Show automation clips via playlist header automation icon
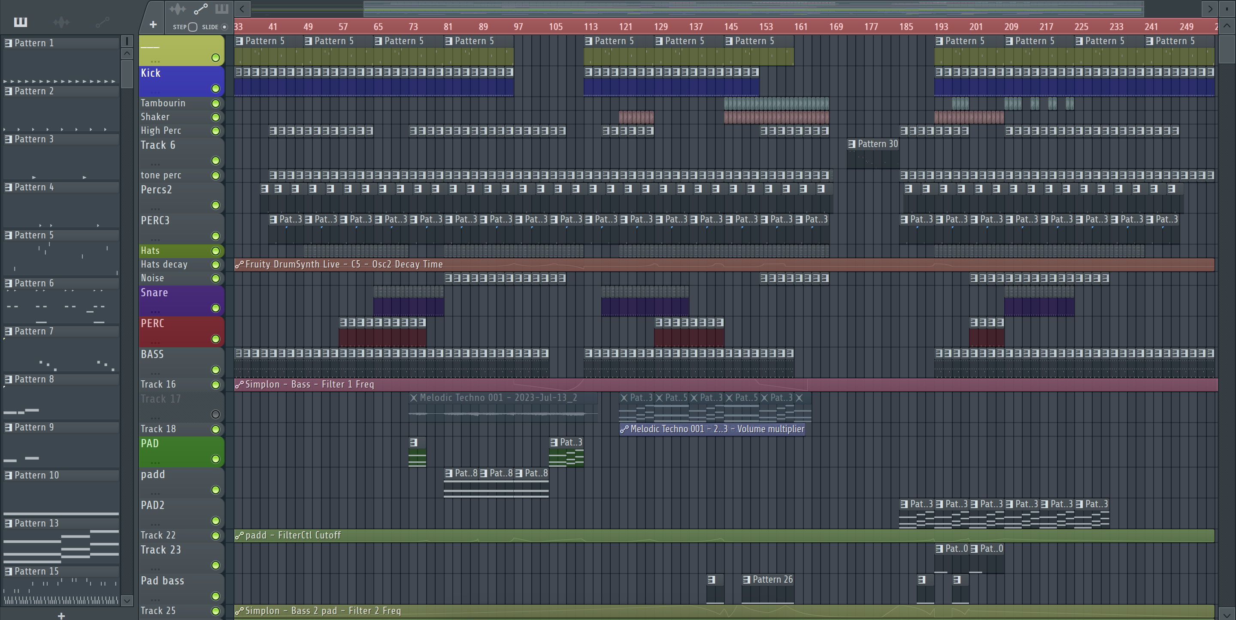 200,9
